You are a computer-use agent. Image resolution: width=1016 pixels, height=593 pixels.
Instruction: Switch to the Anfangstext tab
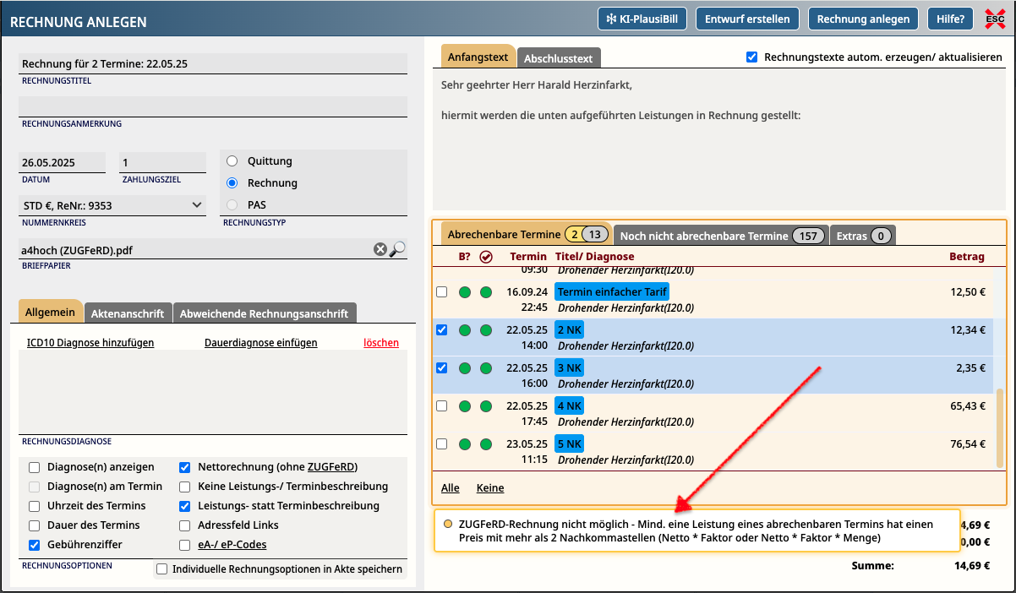[x=478, y=57]
